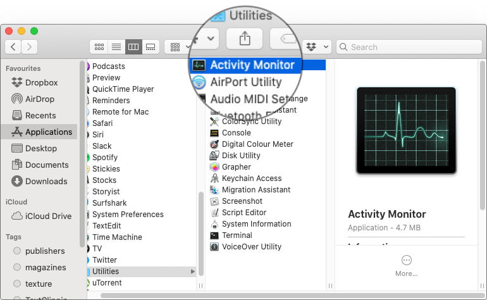Select Migration Assistant

[256, 190]
